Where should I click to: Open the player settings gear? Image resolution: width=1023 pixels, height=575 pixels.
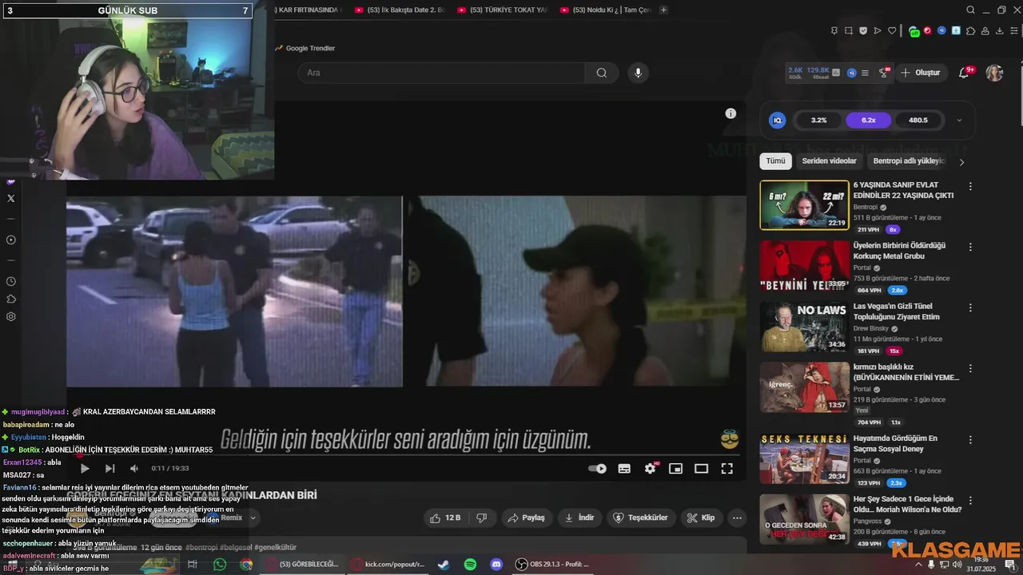(650, 469)
